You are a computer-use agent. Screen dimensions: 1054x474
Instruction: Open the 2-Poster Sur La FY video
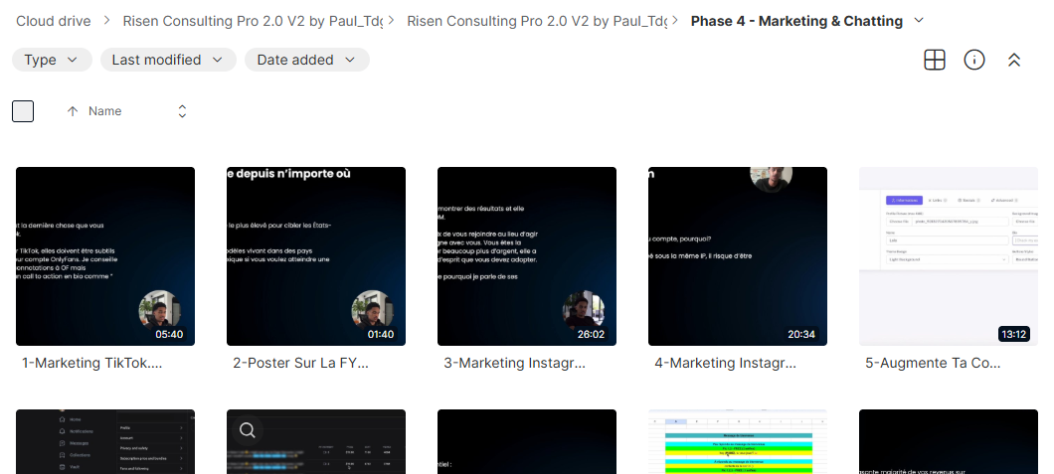[316, 256]
